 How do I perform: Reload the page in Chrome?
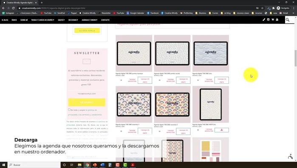[13, 8]
